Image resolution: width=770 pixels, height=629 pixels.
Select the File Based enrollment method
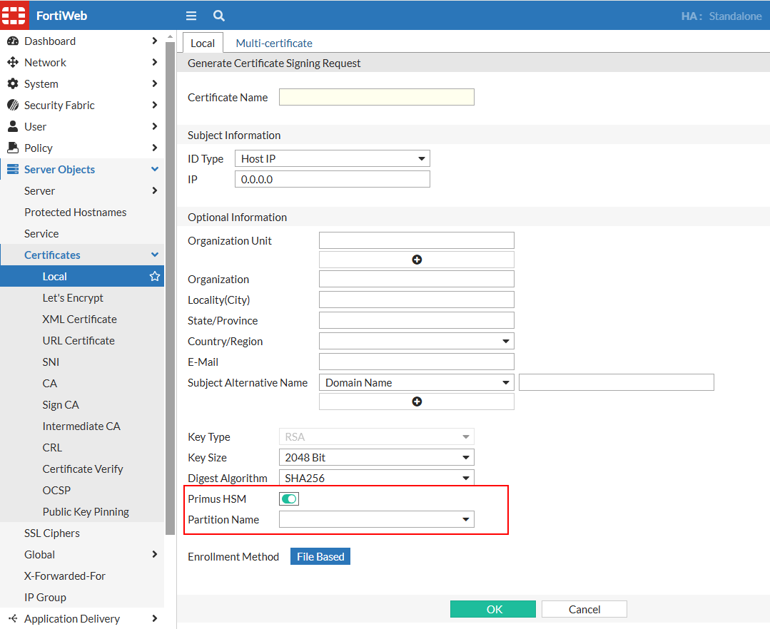pos(320,557)
